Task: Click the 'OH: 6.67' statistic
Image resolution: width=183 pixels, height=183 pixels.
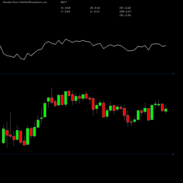Action: (x=126, y=12)
